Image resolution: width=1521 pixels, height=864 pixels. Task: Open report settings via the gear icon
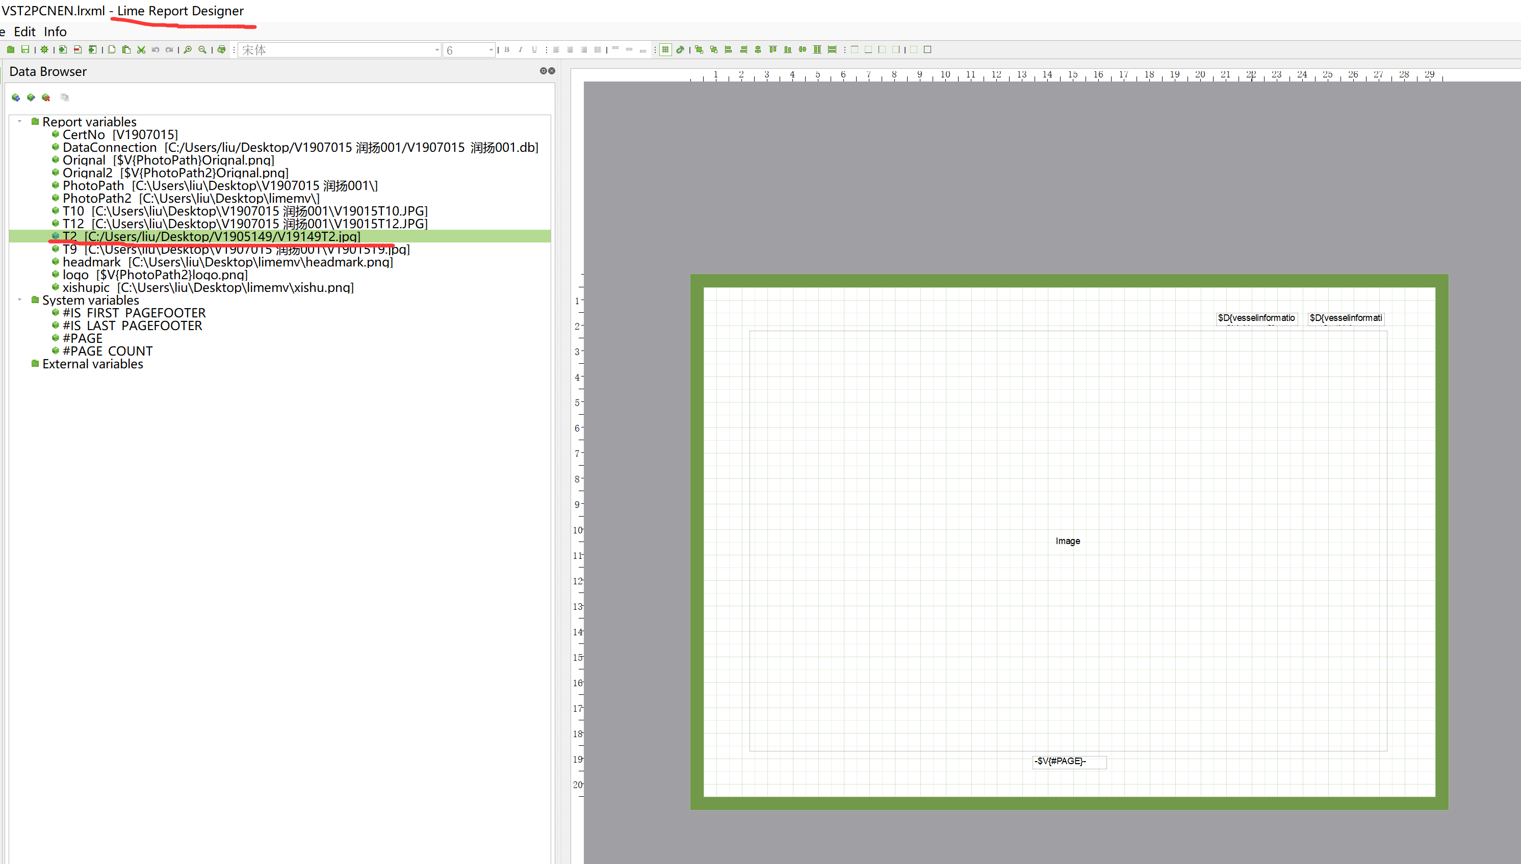coord(44,50)
